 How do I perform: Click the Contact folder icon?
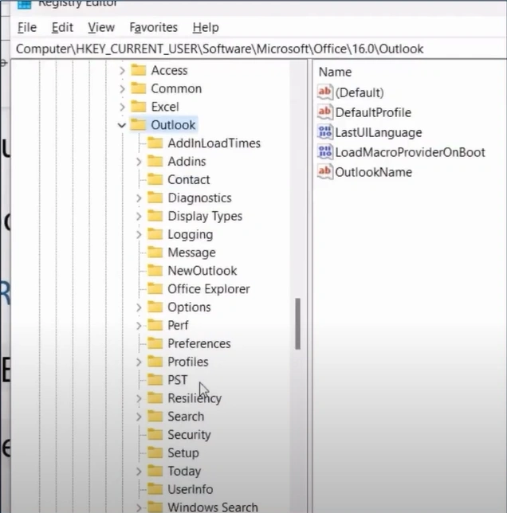pyautogui.click(x=155, y=179)
